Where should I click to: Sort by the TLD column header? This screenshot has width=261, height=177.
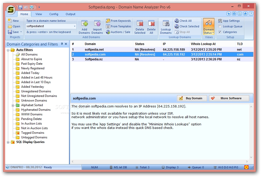pyautogui.click(x=244, y=44)
